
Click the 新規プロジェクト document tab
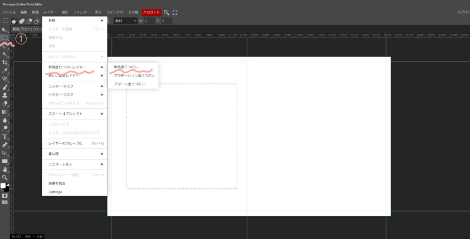pos(26,29)
